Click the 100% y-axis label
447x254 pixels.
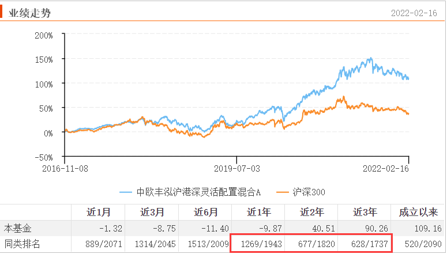pyautogui.click(x=44, y=85)
